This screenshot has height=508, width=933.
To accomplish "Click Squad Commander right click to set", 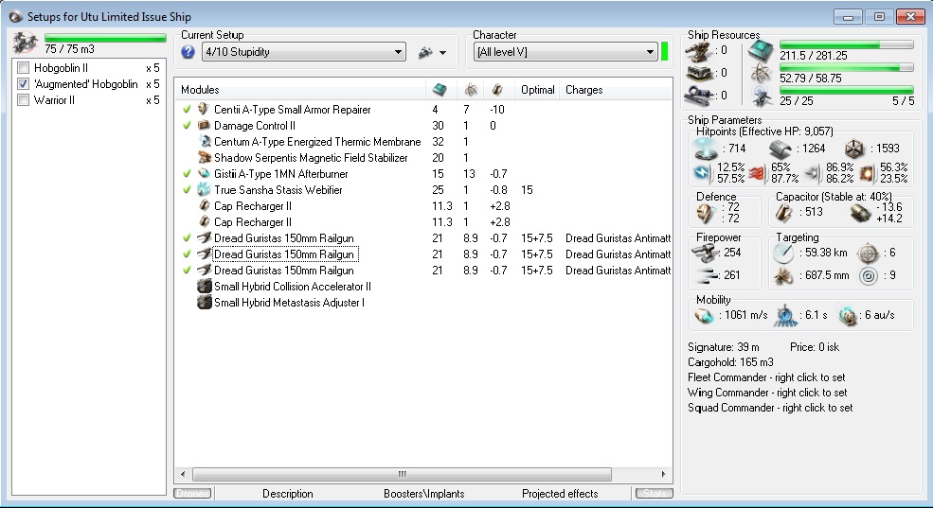I will (x=770, y=408).
